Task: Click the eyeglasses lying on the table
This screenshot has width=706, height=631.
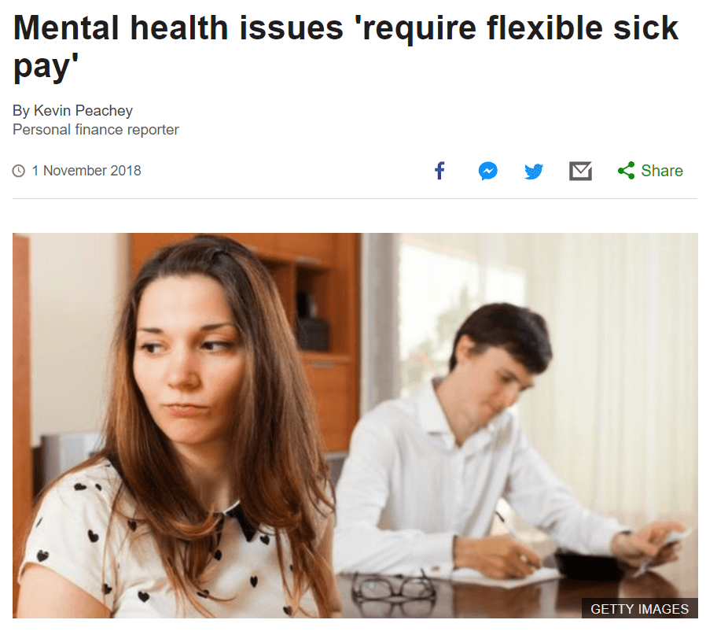Action: point(393,587)
